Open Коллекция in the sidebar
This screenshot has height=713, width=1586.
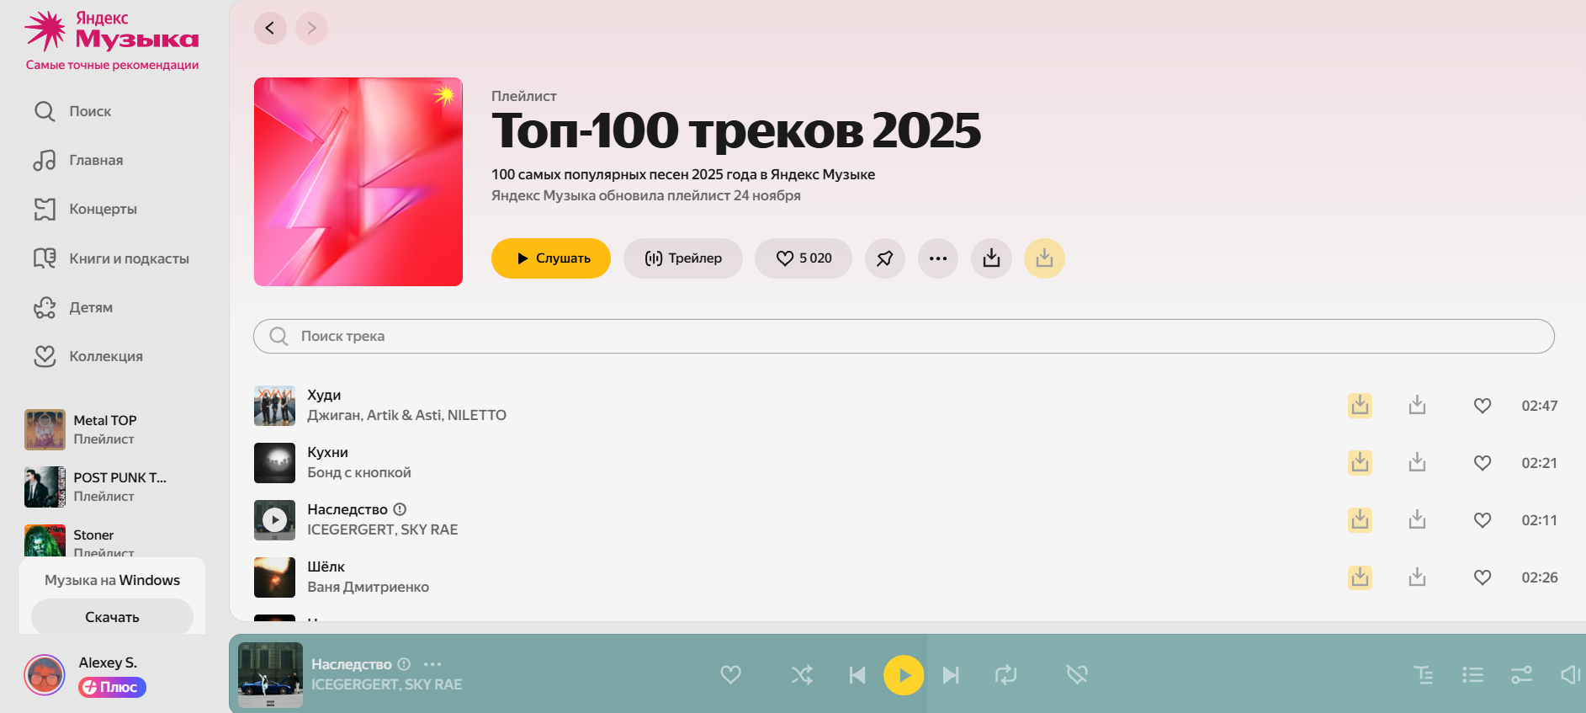click(x=88, y=356)
